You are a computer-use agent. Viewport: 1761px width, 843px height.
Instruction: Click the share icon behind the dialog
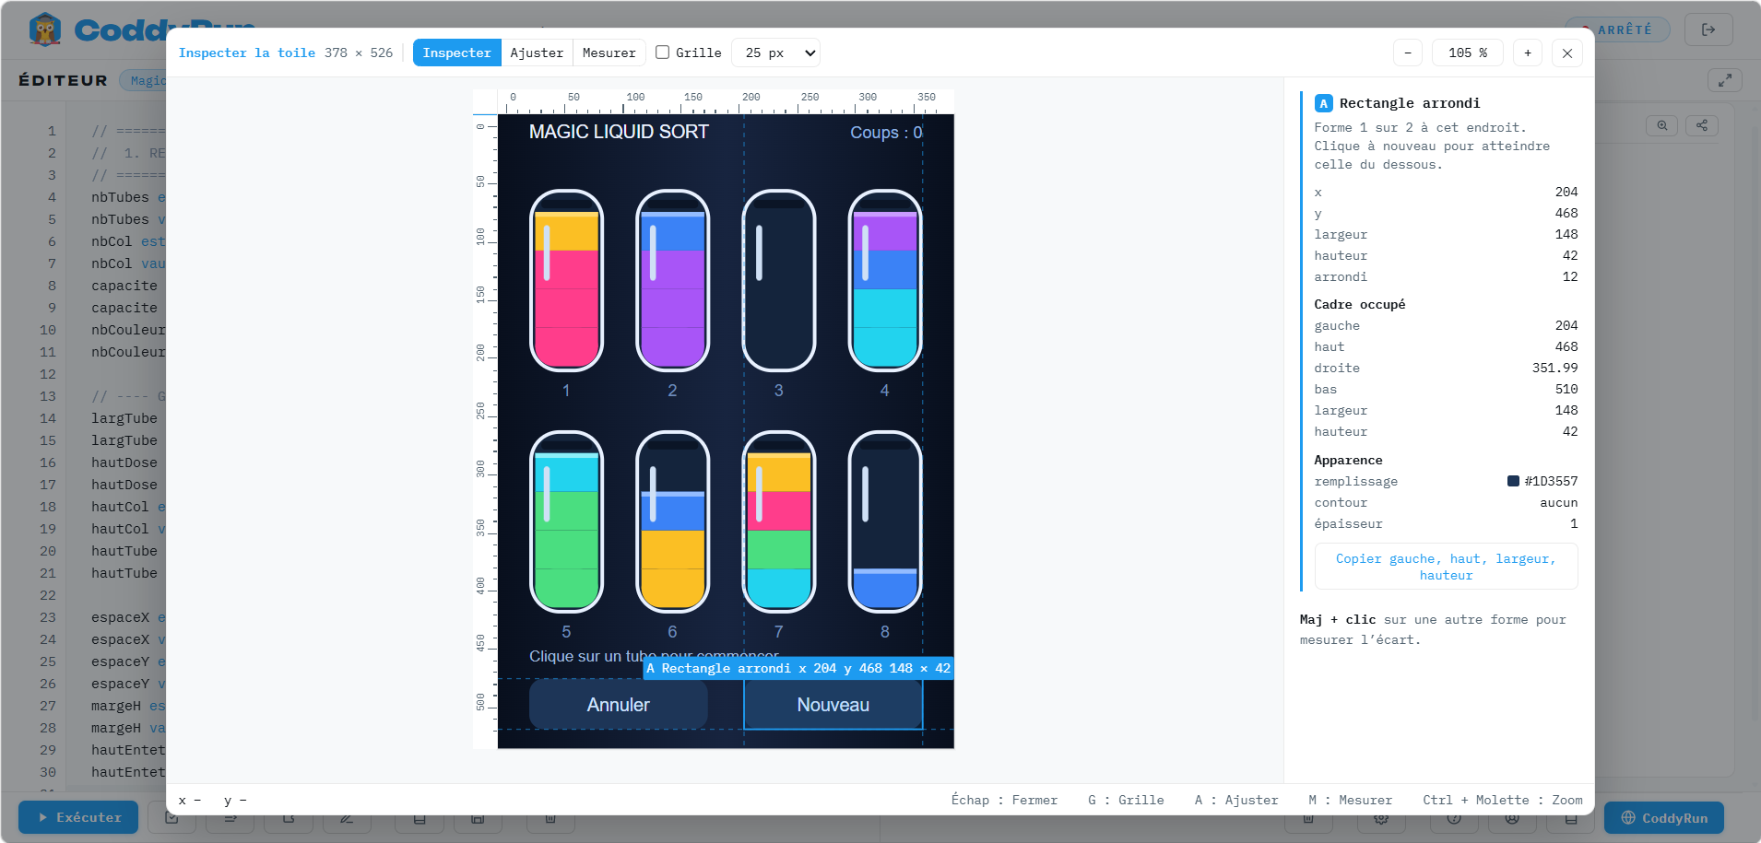(x=1702, y=125)
